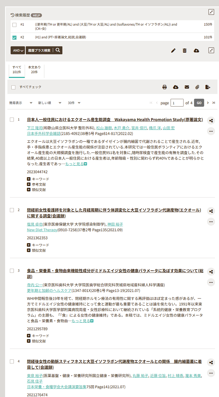Open author link 神田 裕子
Screen dimensions: 219x397
pos(115,224)
